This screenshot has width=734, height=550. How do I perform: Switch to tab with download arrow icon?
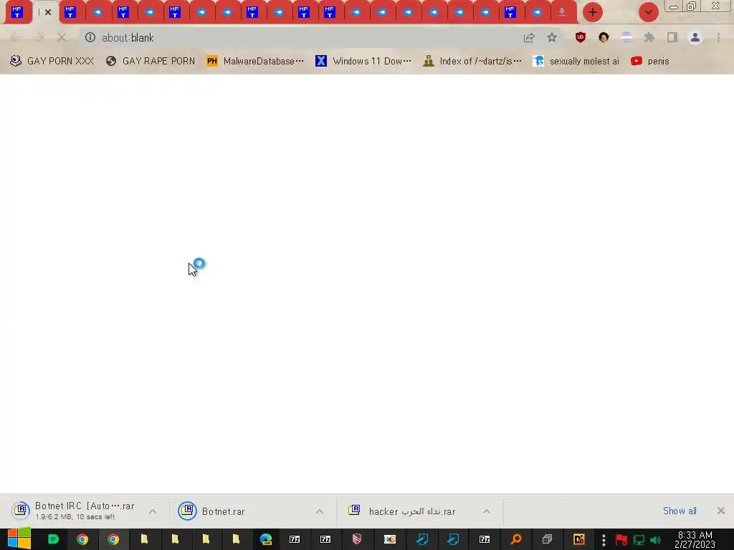point(562,12)
